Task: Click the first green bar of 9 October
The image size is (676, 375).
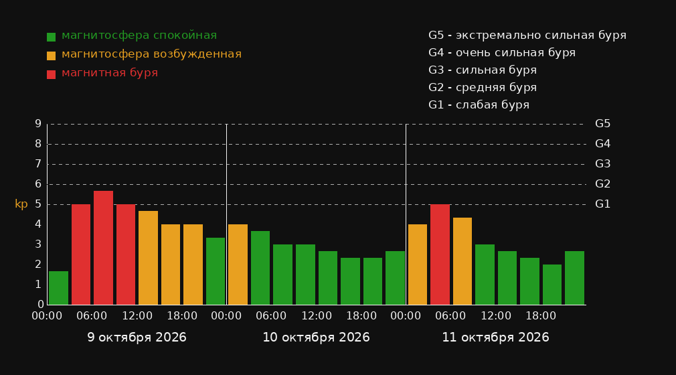Action: pos(59,288)
